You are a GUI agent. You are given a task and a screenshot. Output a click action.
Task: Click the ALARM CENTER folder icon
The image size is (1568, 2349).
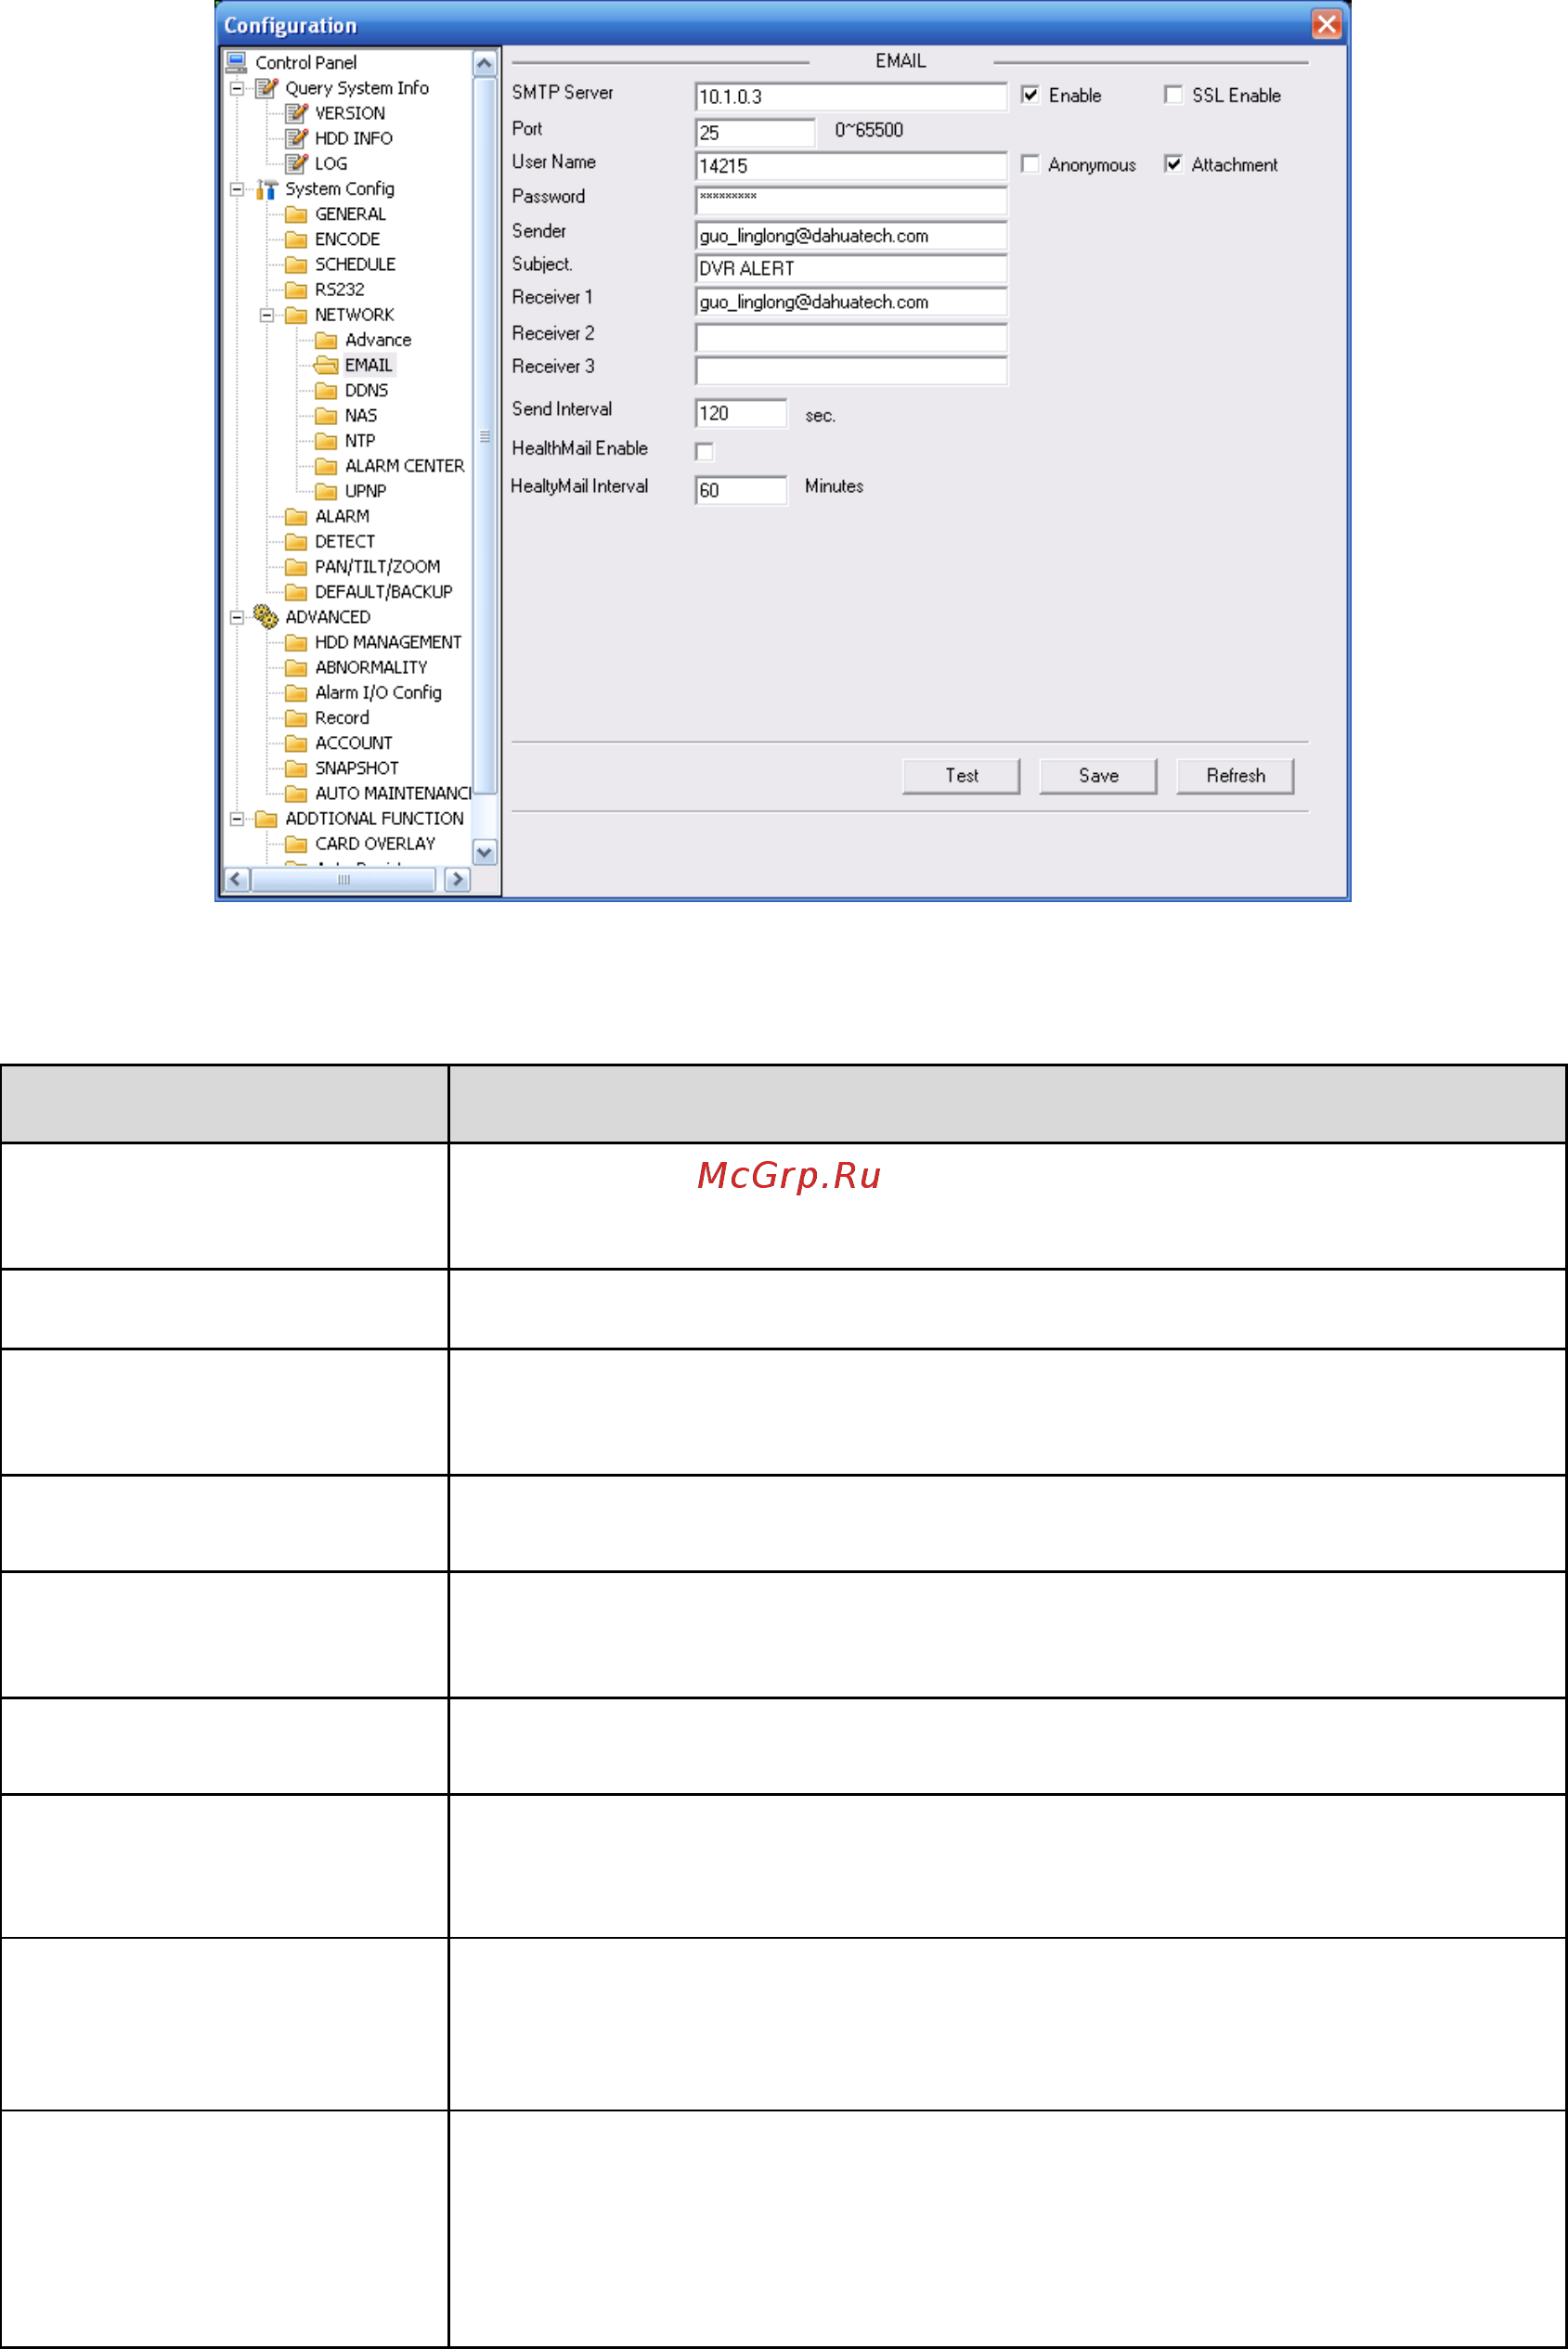(326, 466)
